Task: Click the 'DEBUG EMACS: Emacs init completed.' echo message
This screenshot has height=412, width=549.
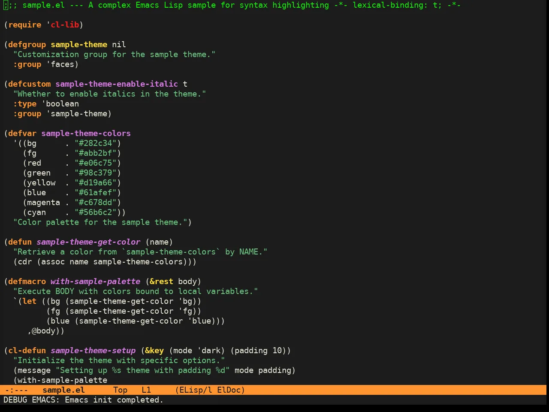Action: pos(84,400)
